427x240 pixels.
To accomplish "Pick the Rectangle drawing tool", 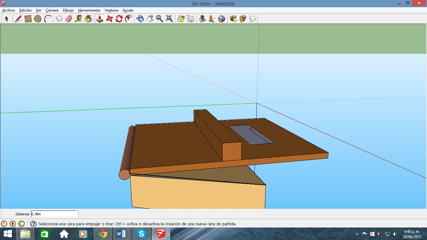I will (x=28, y=19).
